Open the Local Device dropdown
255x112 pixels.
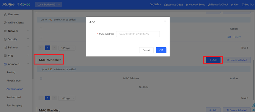pos(48,4)
